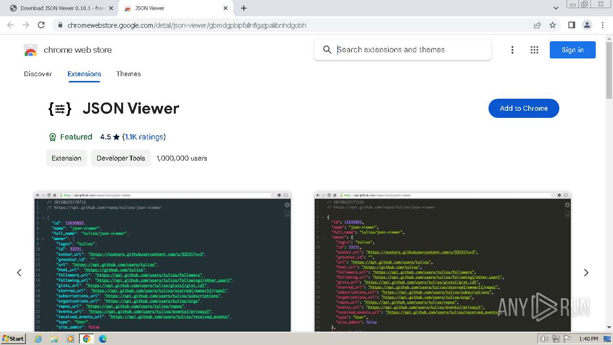Expand the tab search dropdown arrow

coord(556,8)
